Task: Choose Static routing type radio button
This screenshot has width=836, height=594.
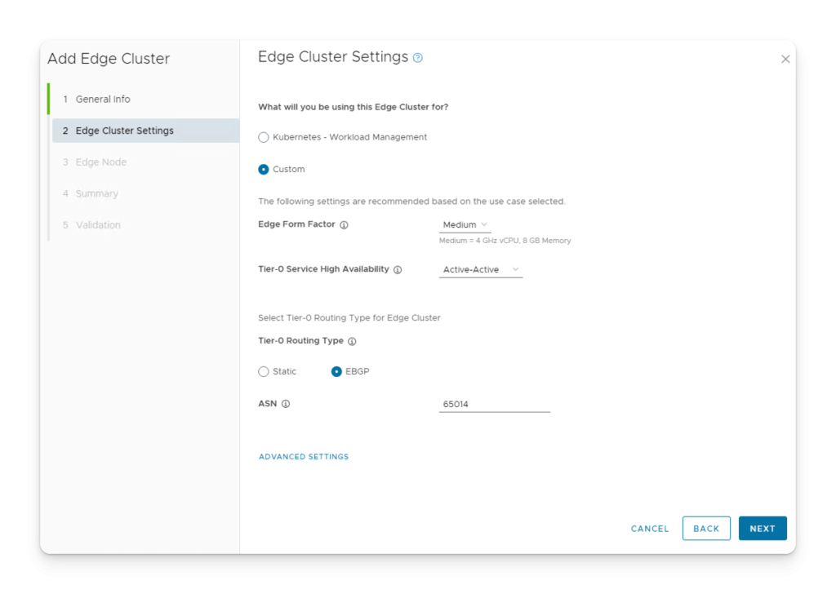Action: point(264,372)
